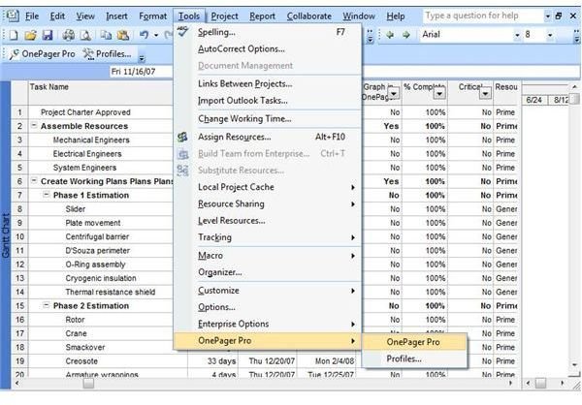Collapse the Phase 1 Estimation group

46,195
